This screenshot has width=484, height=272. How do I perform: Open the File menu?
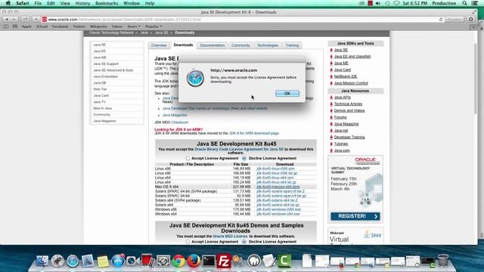[x=38, y=3]
